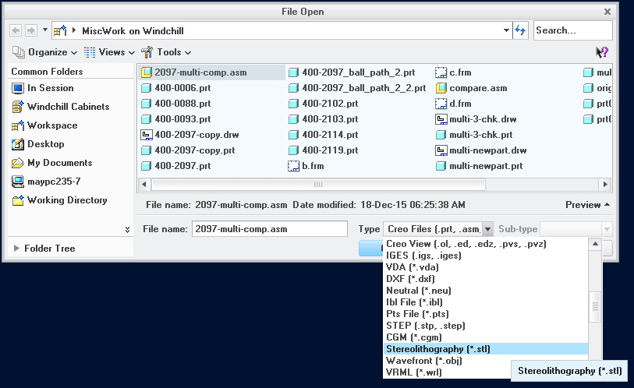Select format file d.frm

(453, 104)
